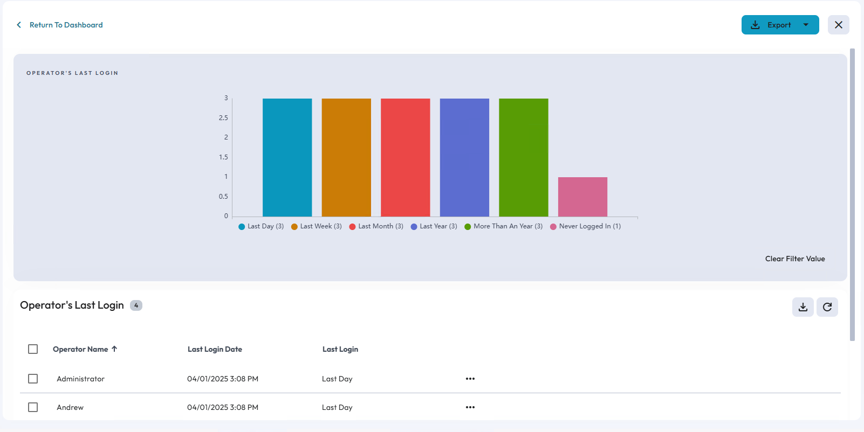
Task: Click Clear Filter Value
Action: [x=794, y=259]
